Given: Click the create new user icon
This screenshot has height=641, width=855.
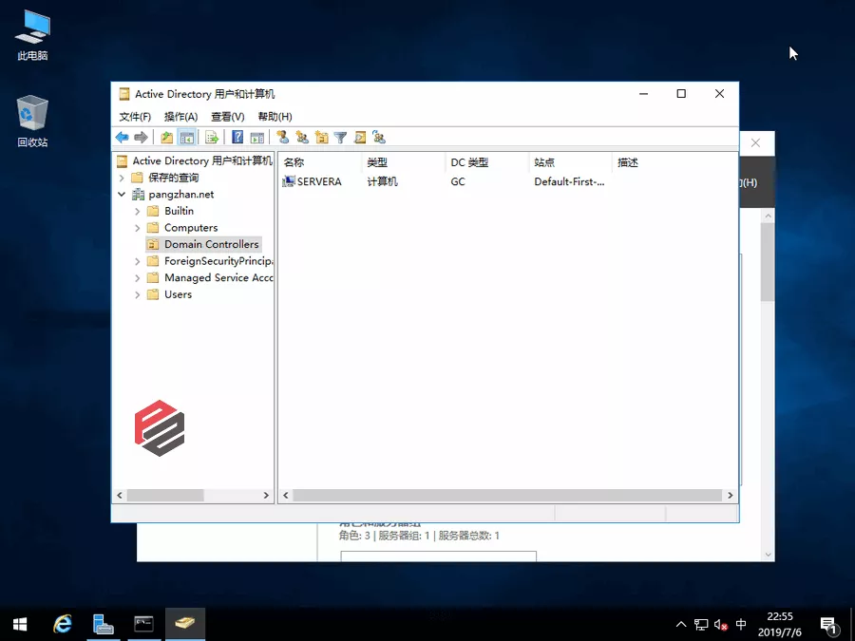Looking at the screenshot, I should point(282,138).
